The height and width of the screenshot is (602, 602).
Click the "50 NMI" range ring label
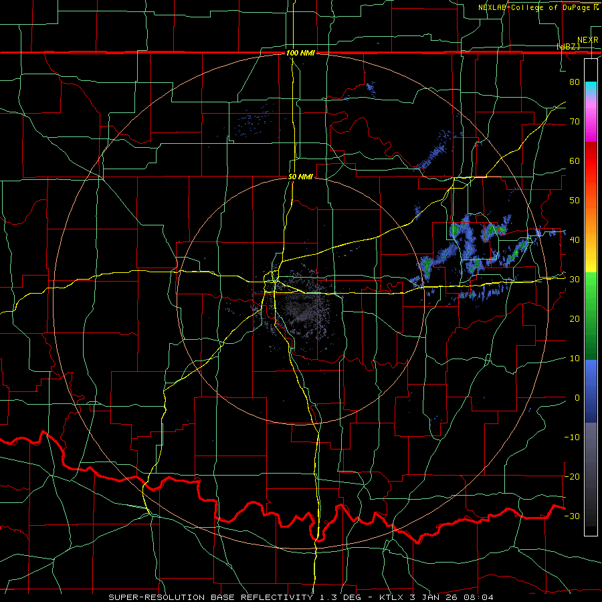[x=300, y=177]
